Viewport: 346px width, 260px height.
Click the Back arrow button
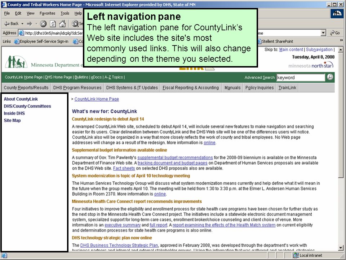12,24
